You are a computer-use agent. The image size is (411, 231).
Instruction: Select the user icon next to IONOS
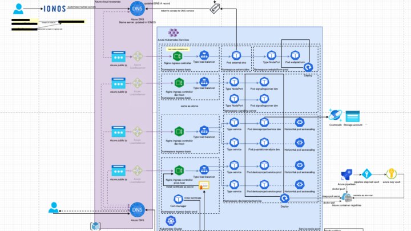[19, 9]
